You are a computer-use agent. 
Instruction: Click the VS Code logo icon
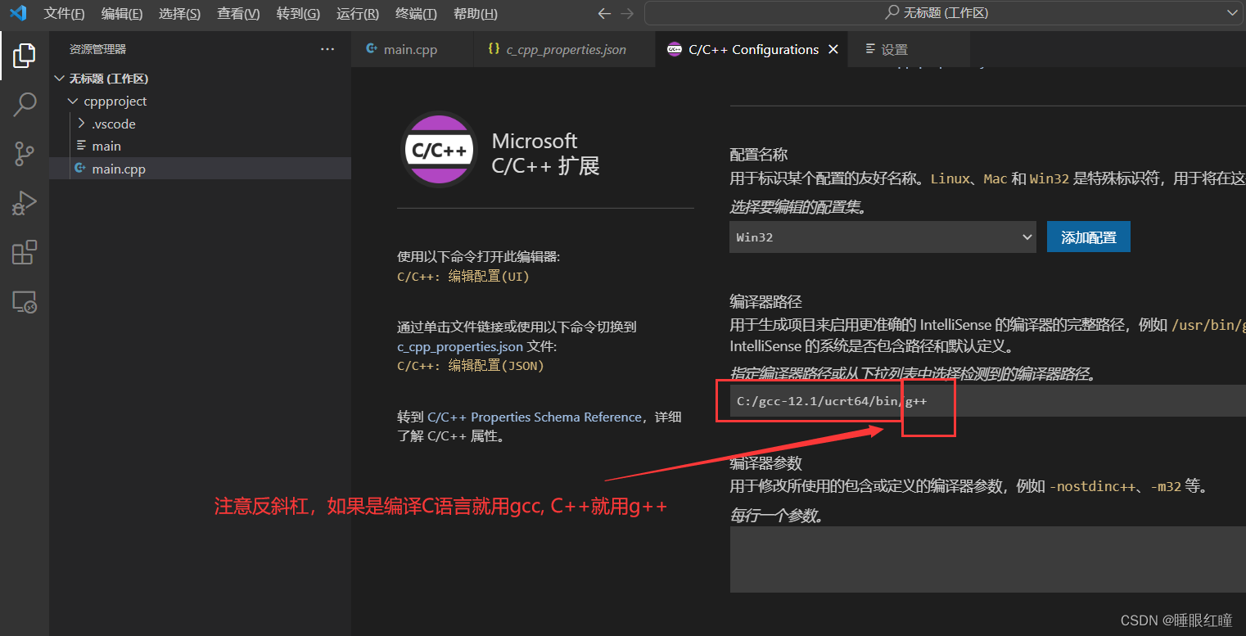pyautogui.click(x=18, y=13)
